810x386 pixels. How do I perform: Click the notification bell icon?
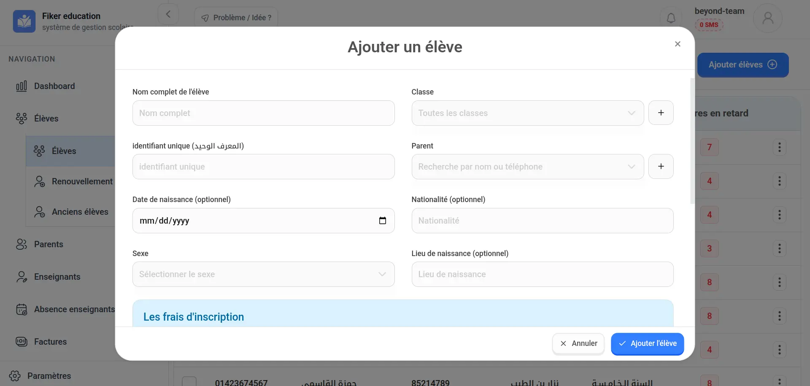tap(671, 18)
